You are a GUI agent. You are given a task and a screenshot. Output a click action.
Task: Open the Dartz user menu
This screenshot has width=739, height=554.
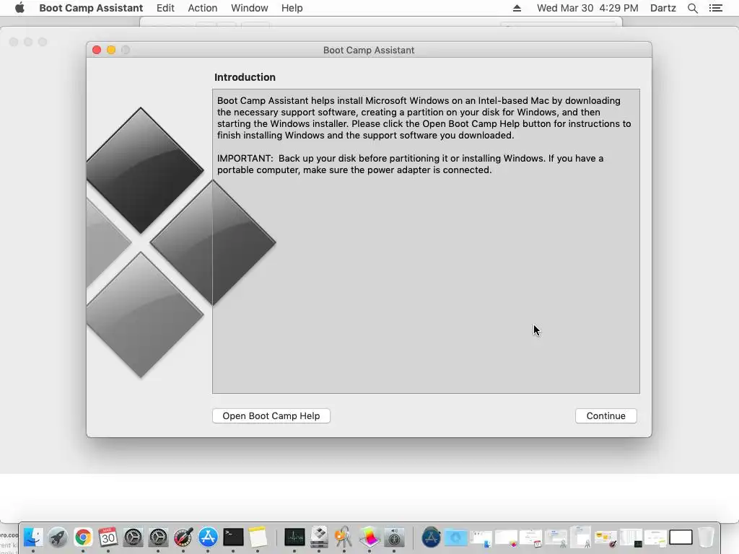(x=663, y=8)
